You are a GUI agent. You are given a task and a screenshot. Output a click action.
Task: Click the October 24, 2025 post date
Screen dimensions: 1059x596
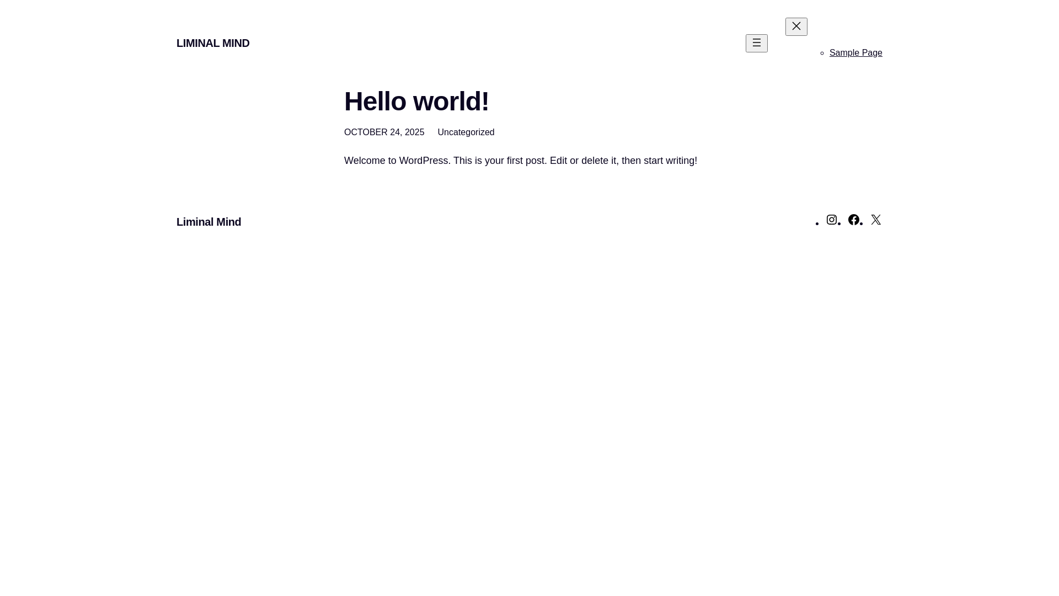pos(384,132)
